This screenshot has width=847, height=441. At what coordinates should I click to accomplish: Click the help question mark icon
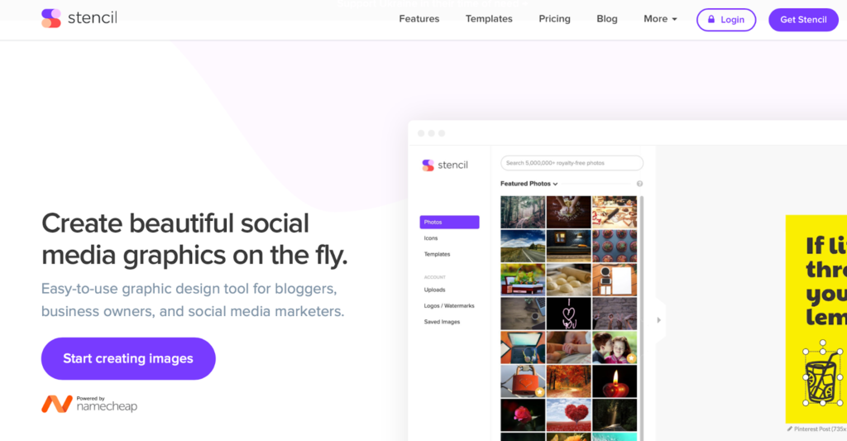tap(639, 184)
